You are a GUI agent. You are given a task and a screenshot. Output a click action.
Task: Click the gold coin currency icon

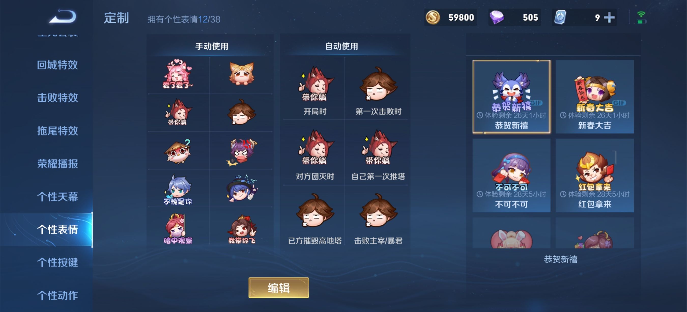pos(432,18)
